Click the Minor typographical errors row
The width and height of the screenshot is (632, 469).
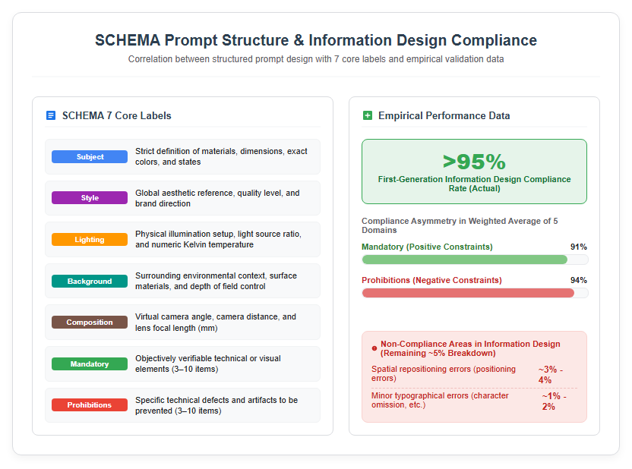pyautogui.click(x=474, y=401)
